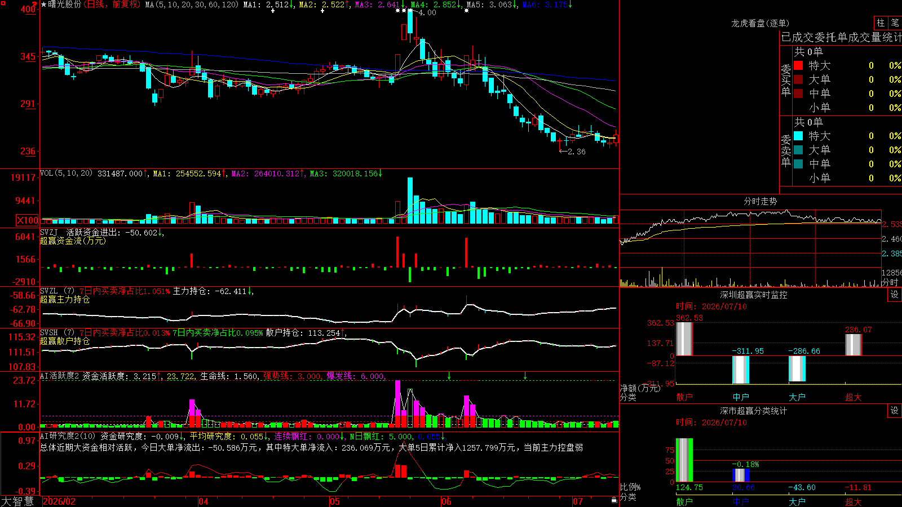Click the SVZL (7) indicator name
902x507 pixels.
click(57, 291)
